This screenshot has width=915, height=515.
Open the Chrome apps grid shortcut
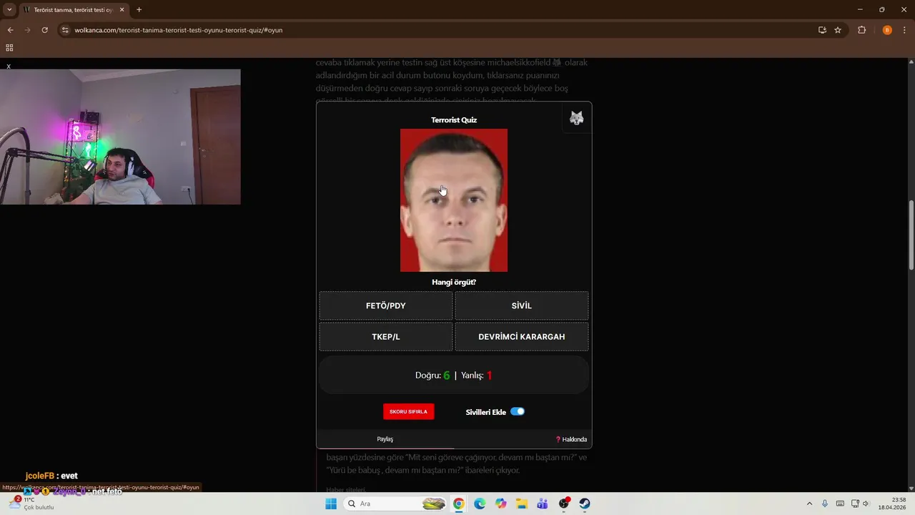click(9, 48)
